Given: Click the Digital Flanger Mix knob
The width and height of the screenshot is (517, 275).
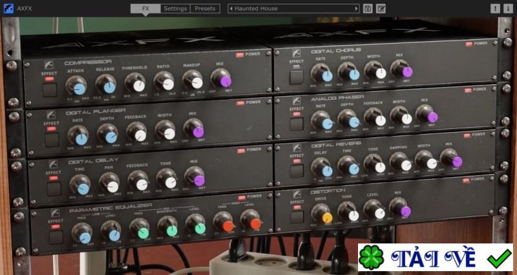Looking at the screenshot, I should click(195, 129).
